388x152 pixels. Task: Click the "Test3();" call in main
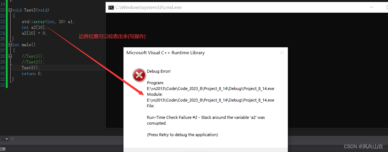coord(31,68)
